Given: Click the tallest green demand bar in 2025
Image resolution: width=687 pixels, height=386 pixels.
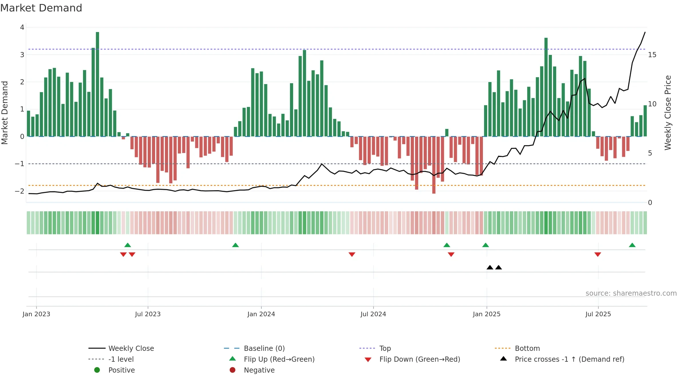Looking at the screenshot, I should [x=546, y=87].
